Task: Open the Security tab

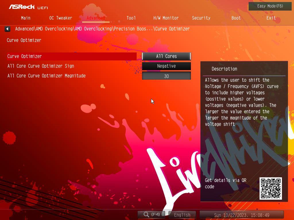Action: tap(201, 18)
